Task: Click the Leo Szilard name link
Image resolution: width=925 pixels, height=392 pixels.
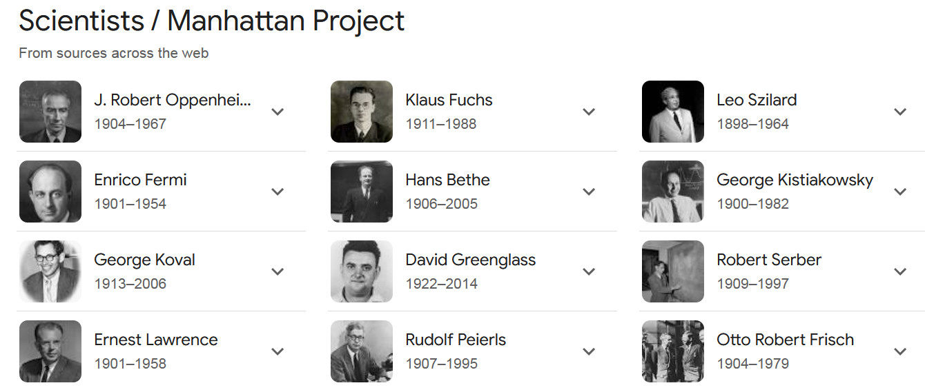Action: coord(757,100)
